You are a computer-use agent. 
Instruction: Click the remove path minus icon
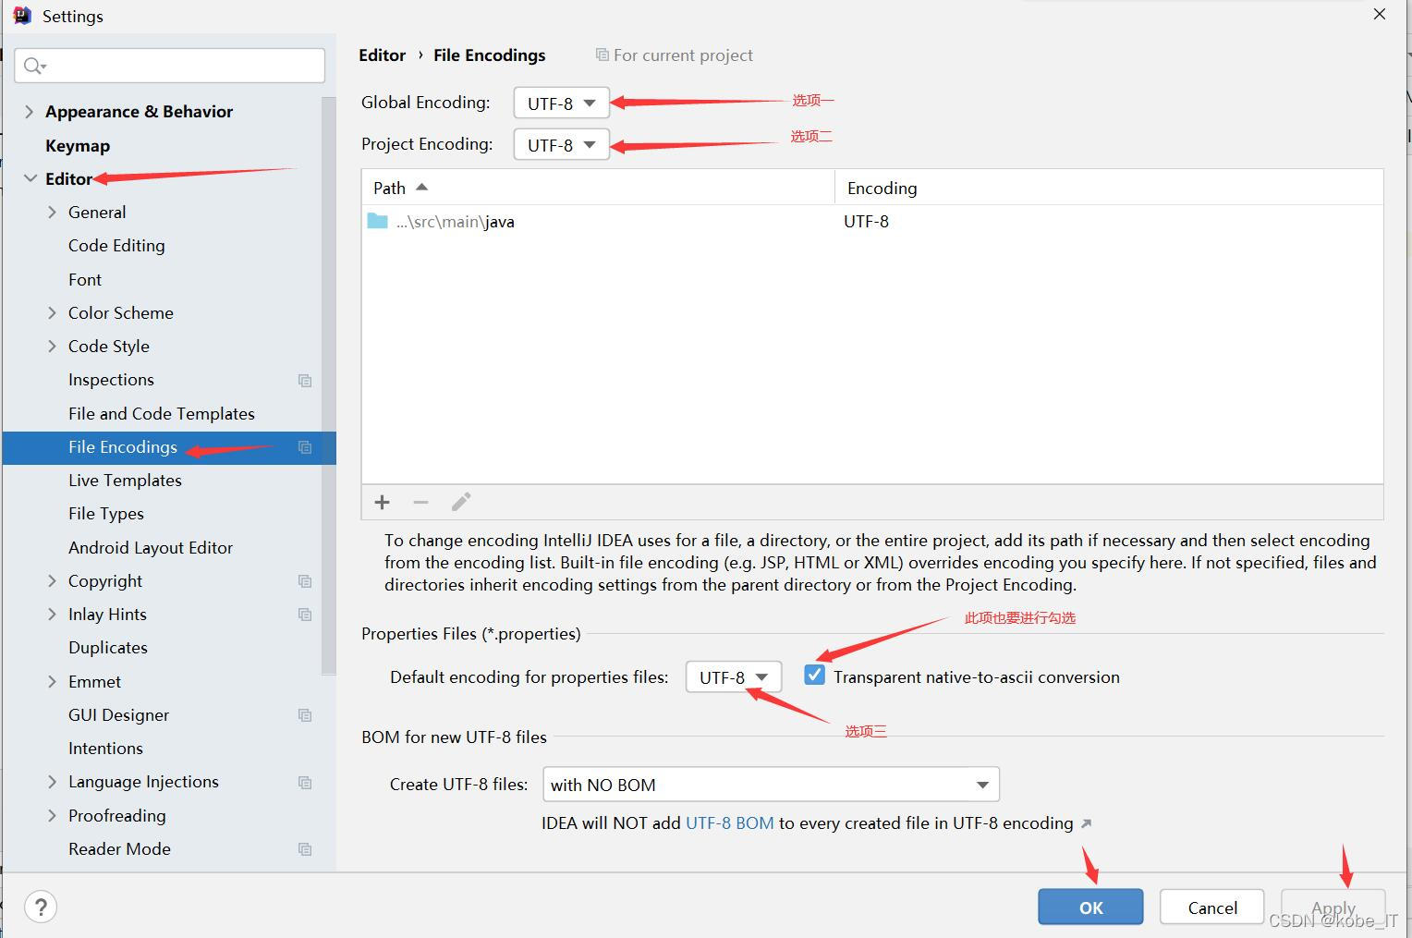coord(421,502)
